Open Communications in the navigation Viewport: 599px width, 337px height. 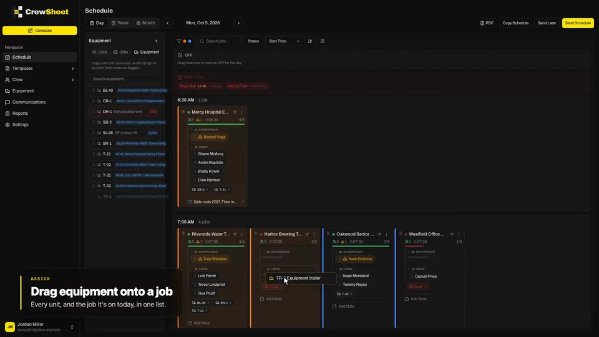pos(40,102)
